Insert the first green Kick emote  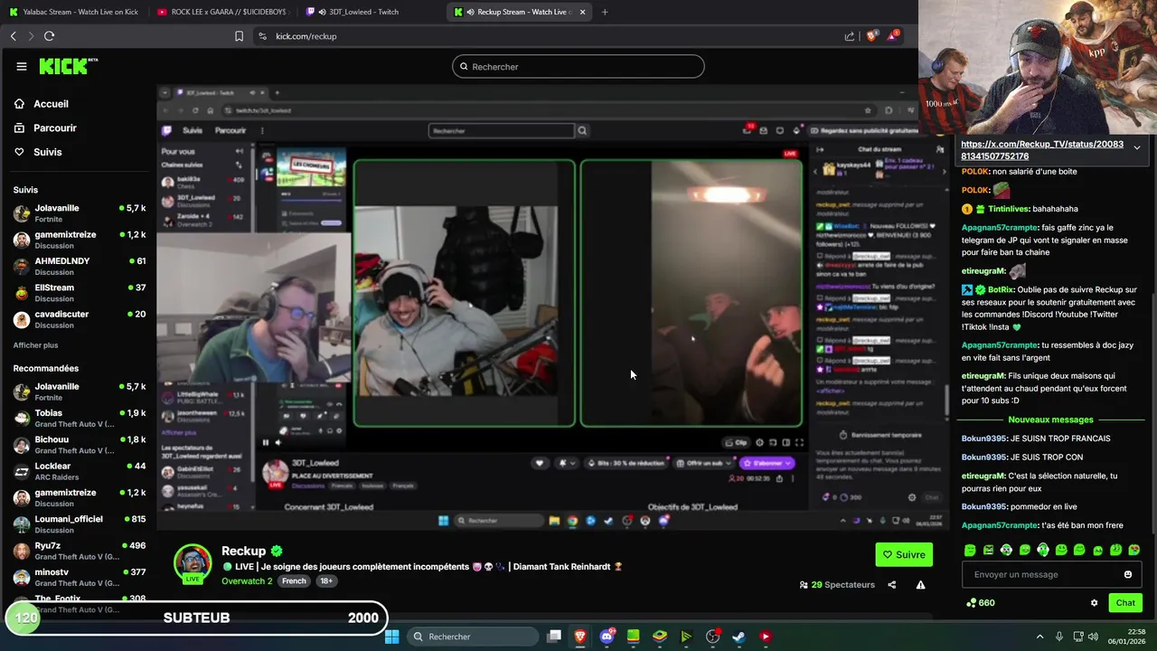click(970, 550)
